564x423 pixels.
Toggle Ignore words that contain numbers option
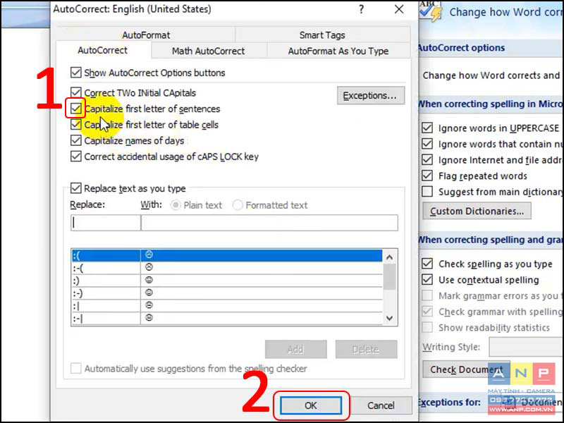click(427, 144)
